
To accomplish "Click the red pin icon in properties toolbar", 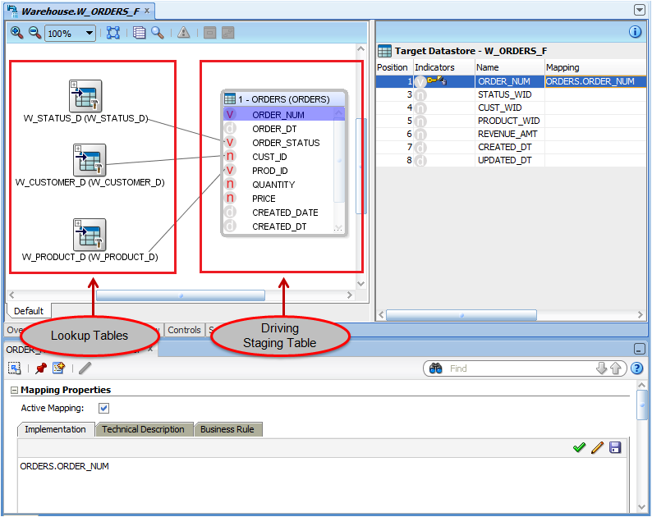I will pos(41,368).
